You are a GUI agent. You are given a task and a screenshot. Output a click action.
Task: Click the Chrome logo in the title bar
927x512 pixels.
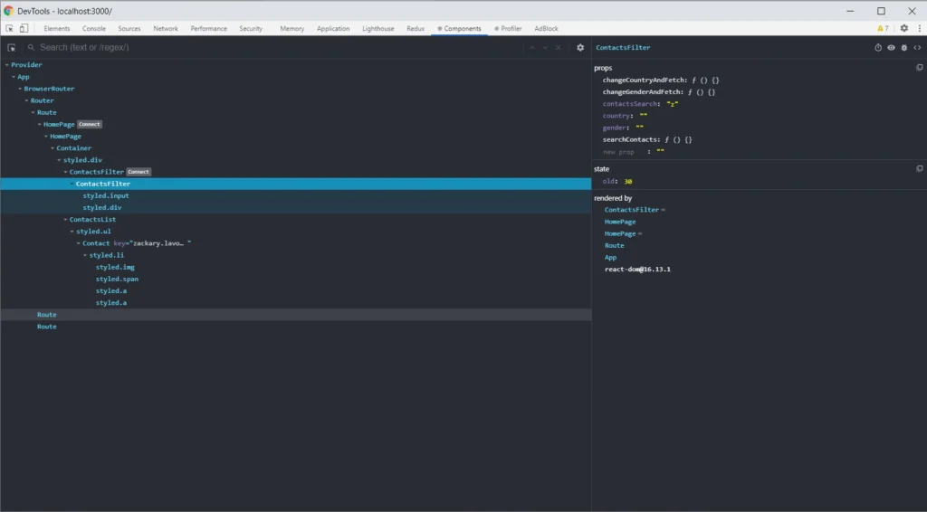coord(8,11)
